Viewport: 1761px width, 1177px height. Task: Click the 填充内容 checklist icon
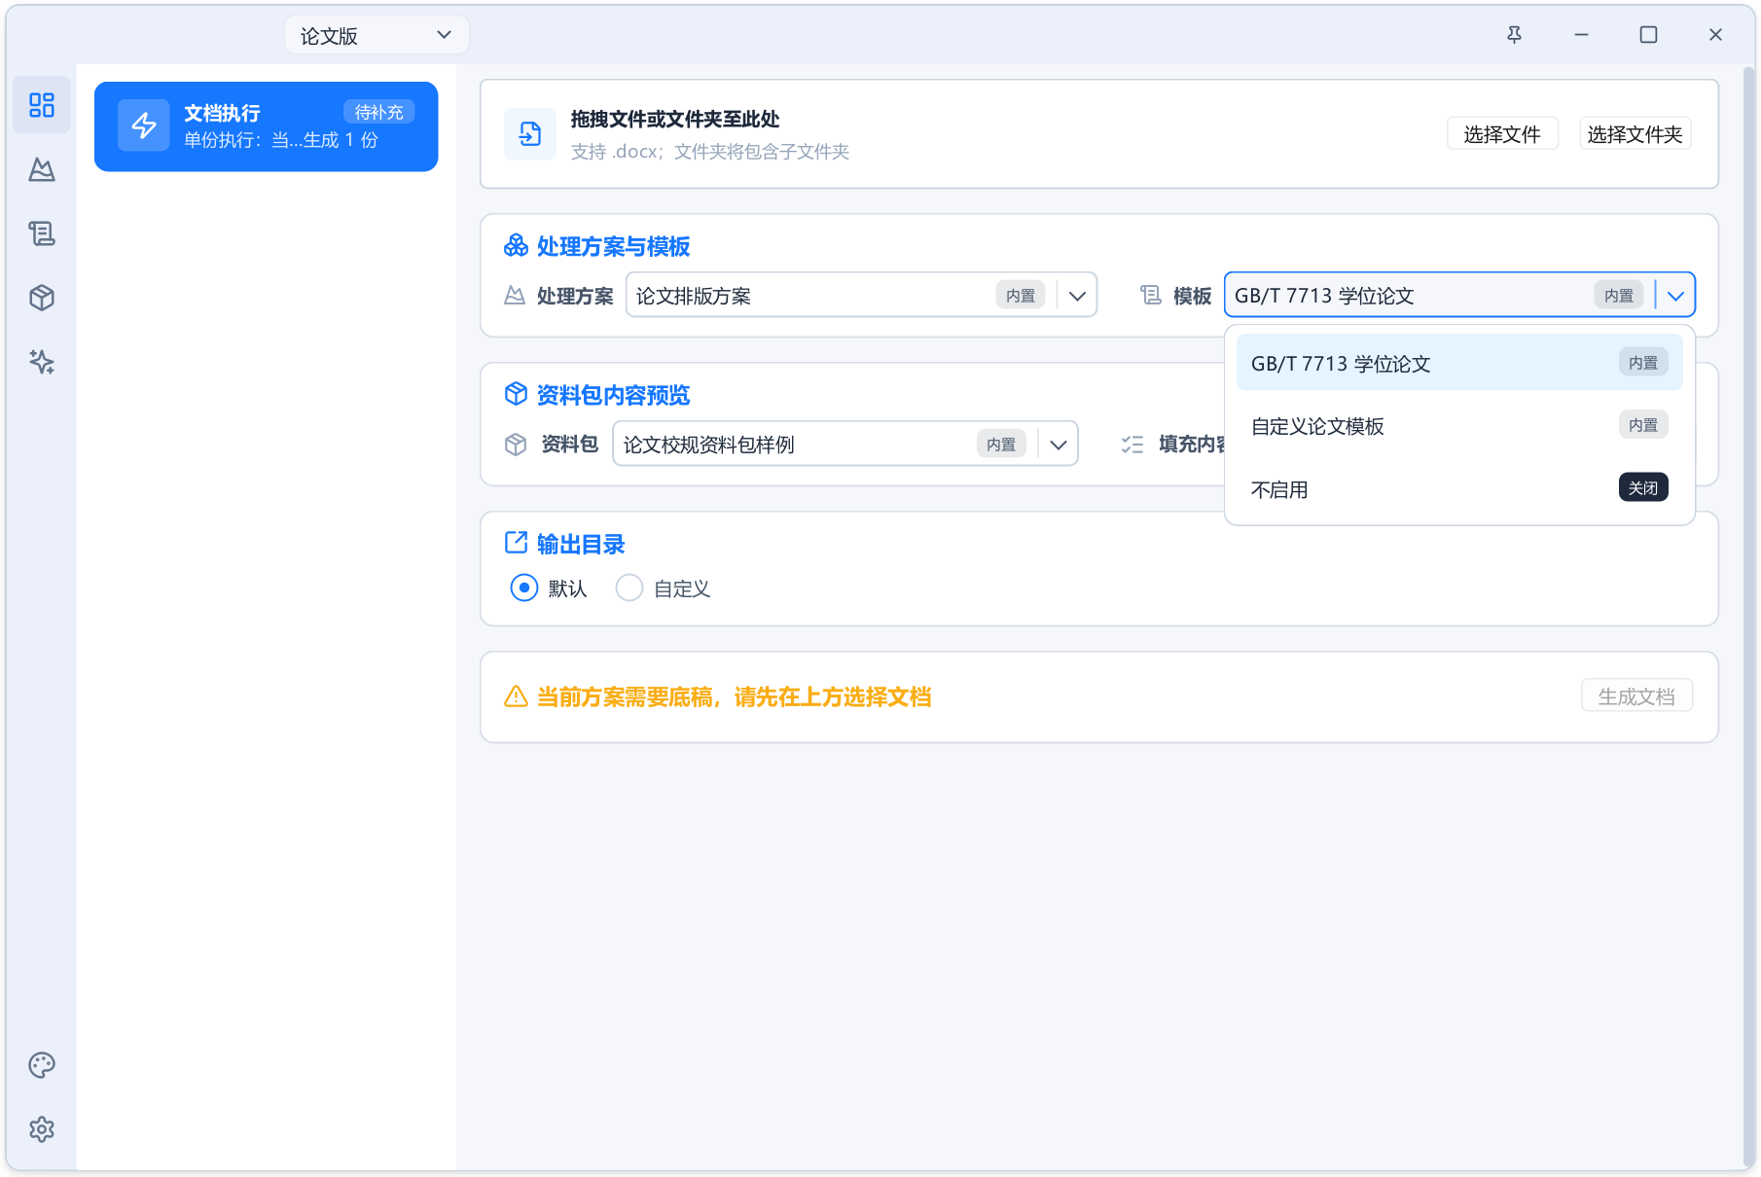1132,445
